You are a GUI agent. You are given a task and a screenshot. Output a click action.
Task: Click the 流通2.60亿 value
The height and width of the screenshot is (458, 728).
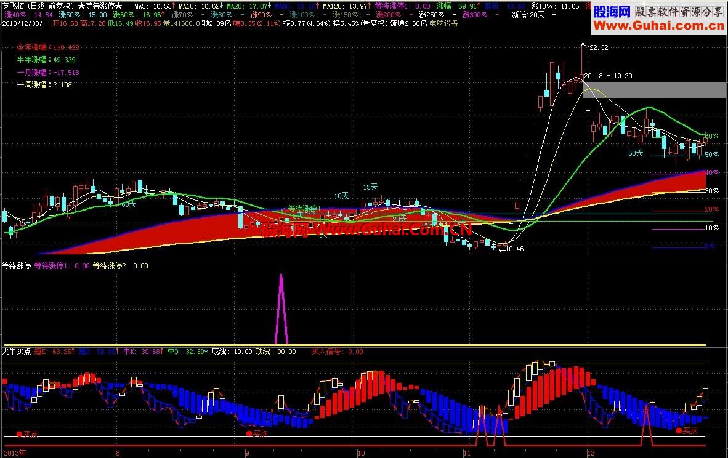pos(408,23)
